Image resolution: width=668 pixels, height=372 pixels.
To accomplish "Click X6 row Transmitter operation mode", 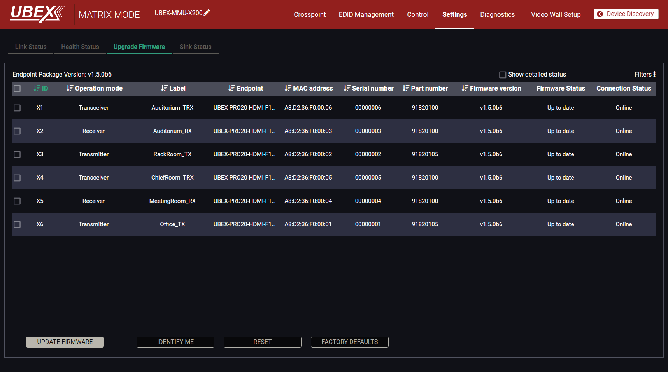I will point(93,224).
